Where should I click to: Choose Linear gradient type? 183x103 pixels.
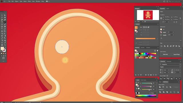pyautogui.click(x=144, y=27)
